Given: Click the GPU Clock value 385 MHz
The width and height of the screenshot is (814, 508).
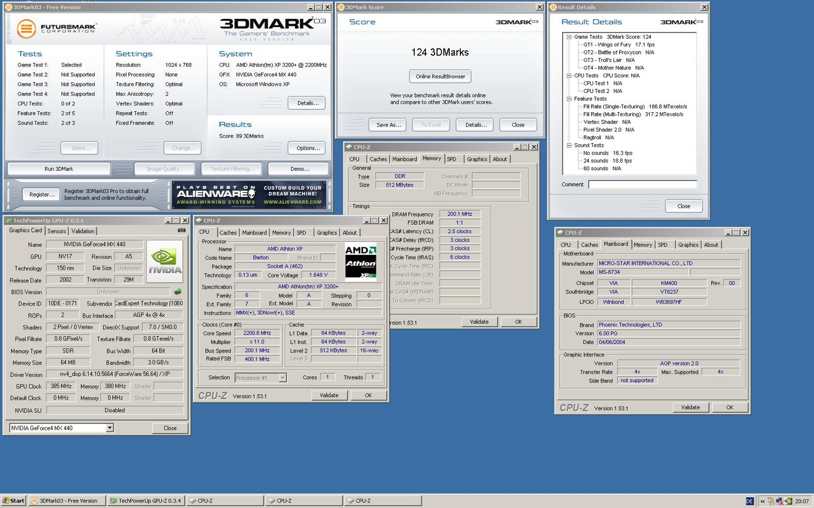Looking at the screenshot, I should click(61, 386).
